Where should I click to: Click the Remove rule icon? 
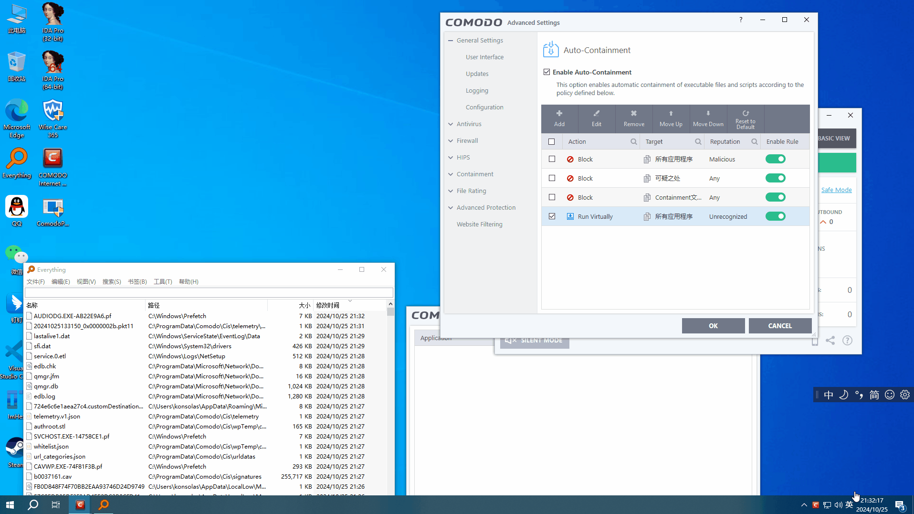tap(633, 114)
